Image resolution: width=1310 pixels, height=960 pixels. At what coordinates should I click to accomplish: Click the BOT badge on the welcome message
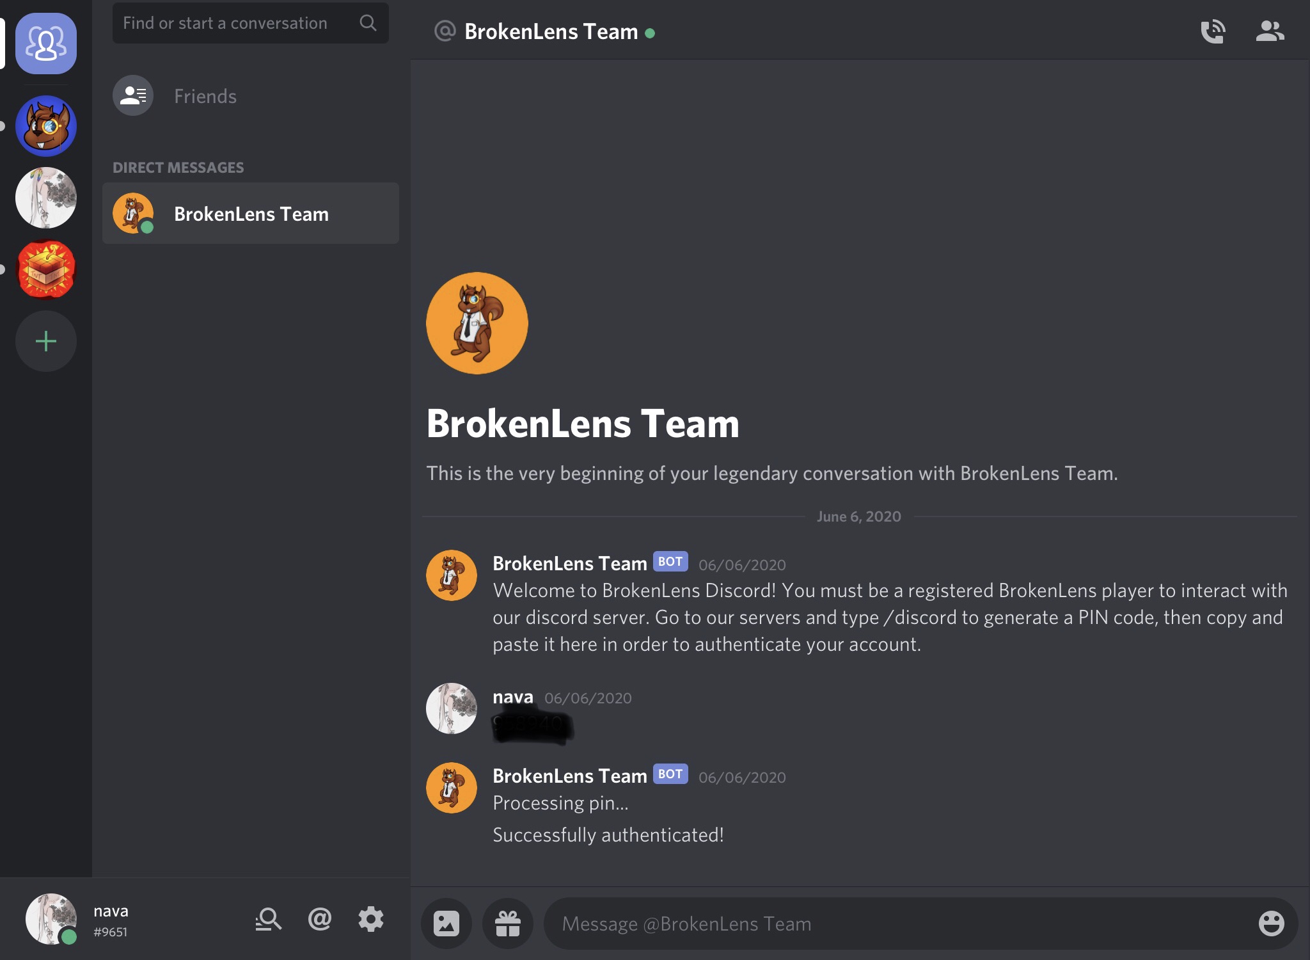(670, 561)
